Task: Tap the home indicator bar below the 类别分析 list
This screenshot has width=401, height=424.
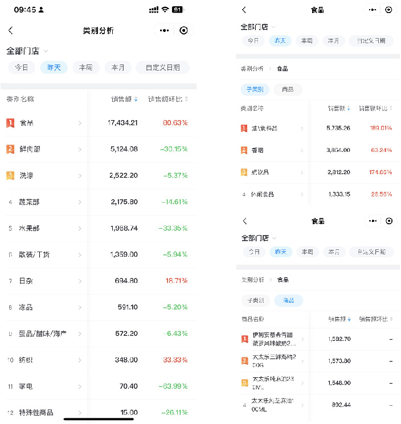Action: click(x=99, y=419)
